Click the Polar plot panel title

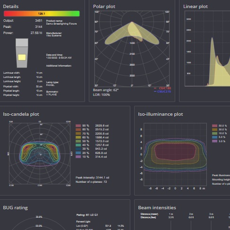tap(104, 7)
